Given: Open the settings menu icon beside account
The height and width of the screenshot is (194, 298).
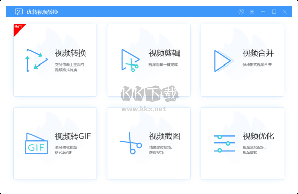Looking at the screenshot, I should (x=252, y=12).
